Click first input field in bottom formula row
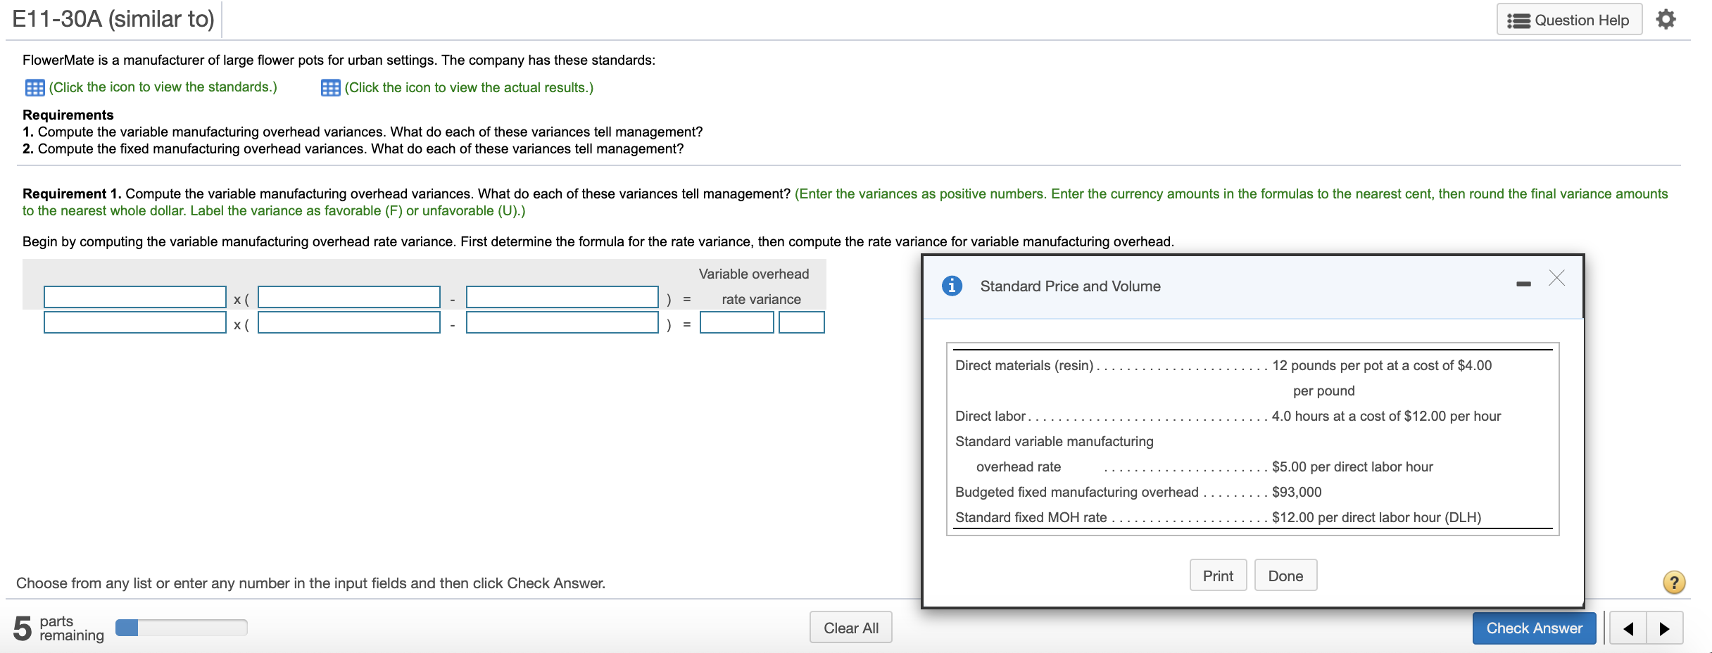Viewport: 1712px width, 653px height. pos(135,322)
